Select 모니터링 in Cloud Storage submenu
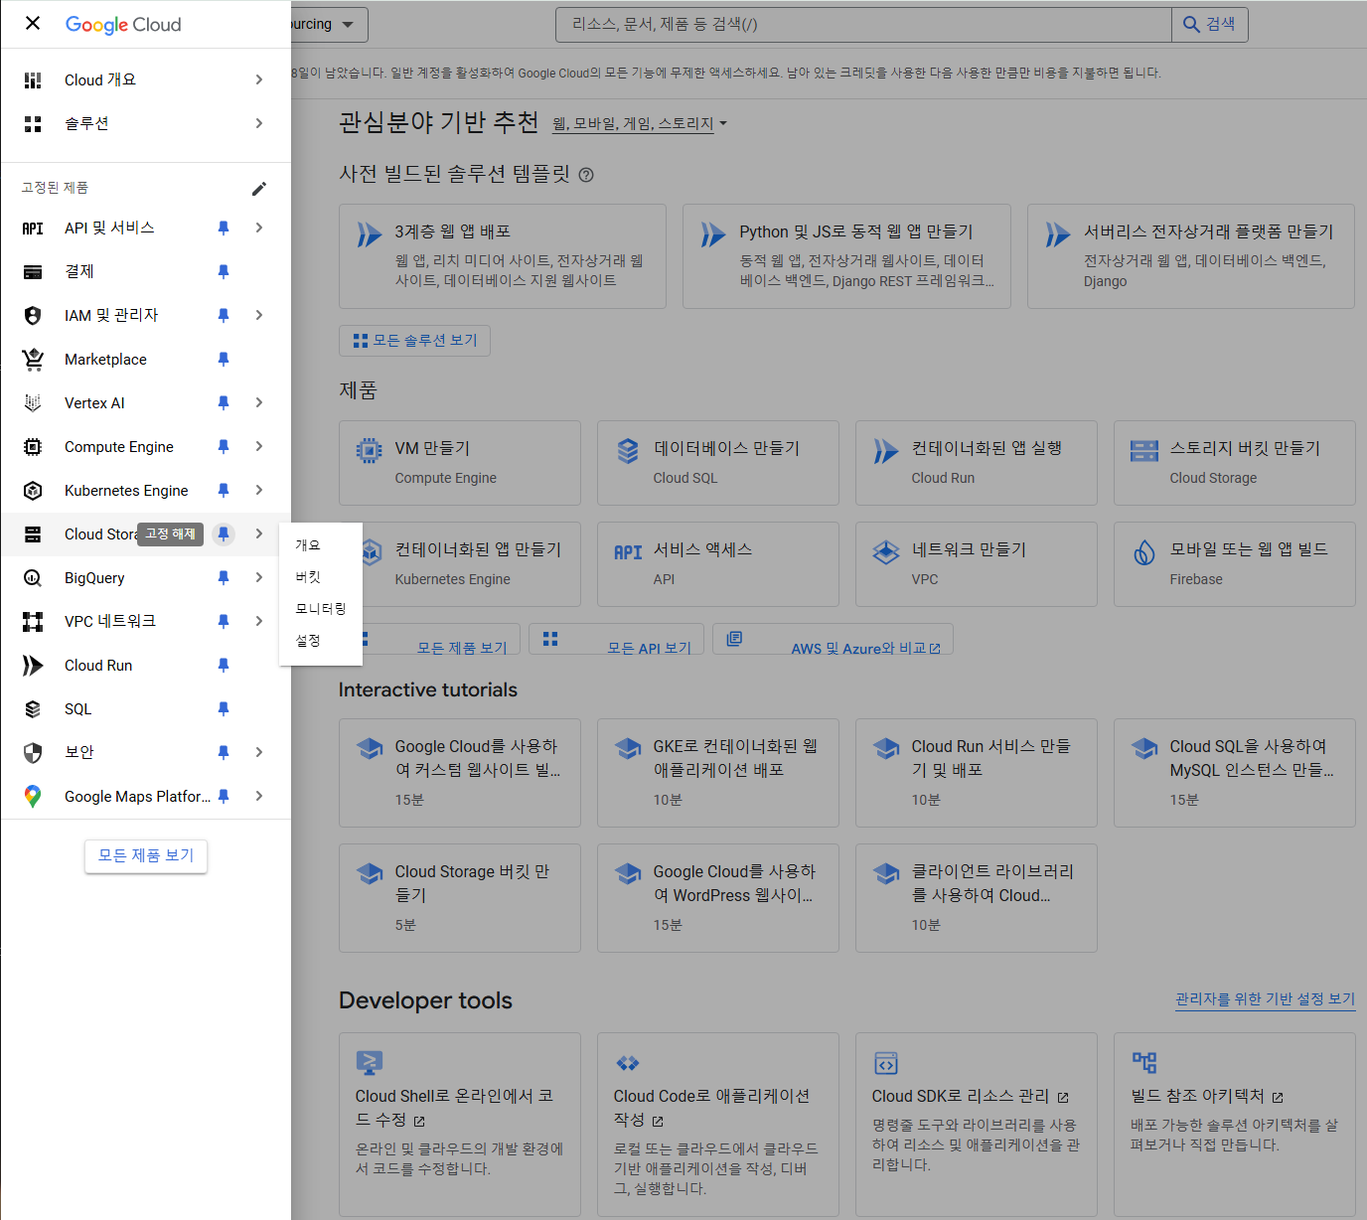 [321, 609]
